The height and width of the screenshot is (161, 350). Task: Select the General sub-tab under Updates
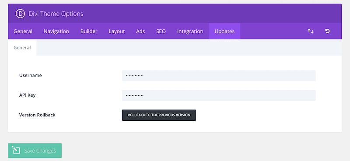tap(22, 48)
